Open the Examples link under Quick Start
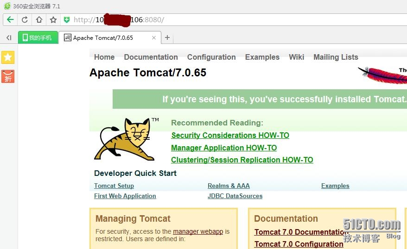 (335, 186)
